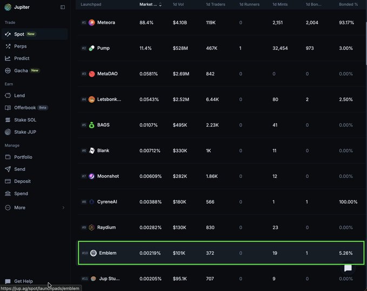367x291 pixels.
Task: Open the floating chat bubble button
Action: (348, 268)
